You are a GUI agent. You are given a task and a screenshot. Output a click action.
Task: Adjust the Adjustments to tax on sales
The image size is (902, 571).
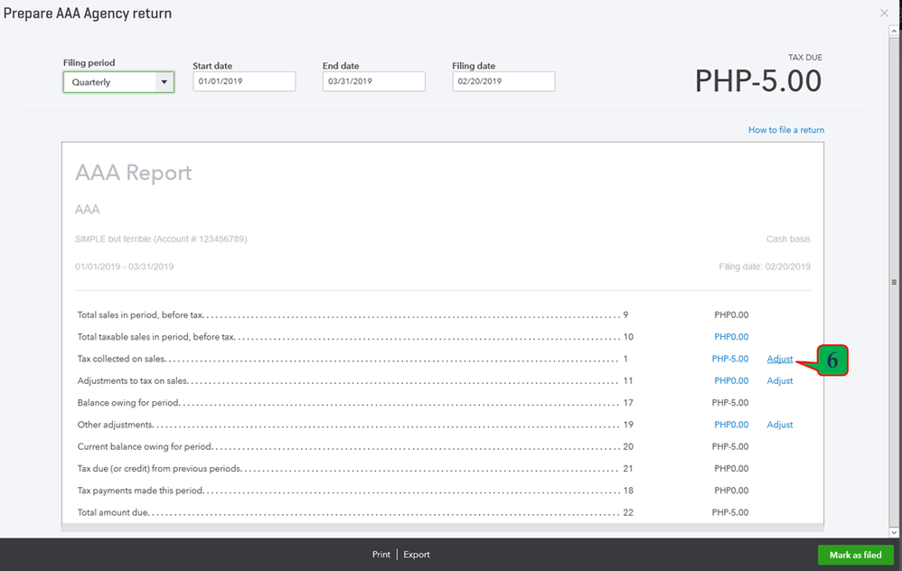779,380
